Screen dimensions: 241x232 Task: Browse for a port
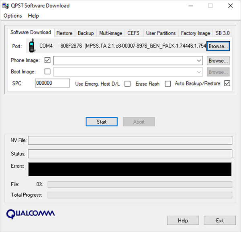pyautogui.click(x=218, y=46)
